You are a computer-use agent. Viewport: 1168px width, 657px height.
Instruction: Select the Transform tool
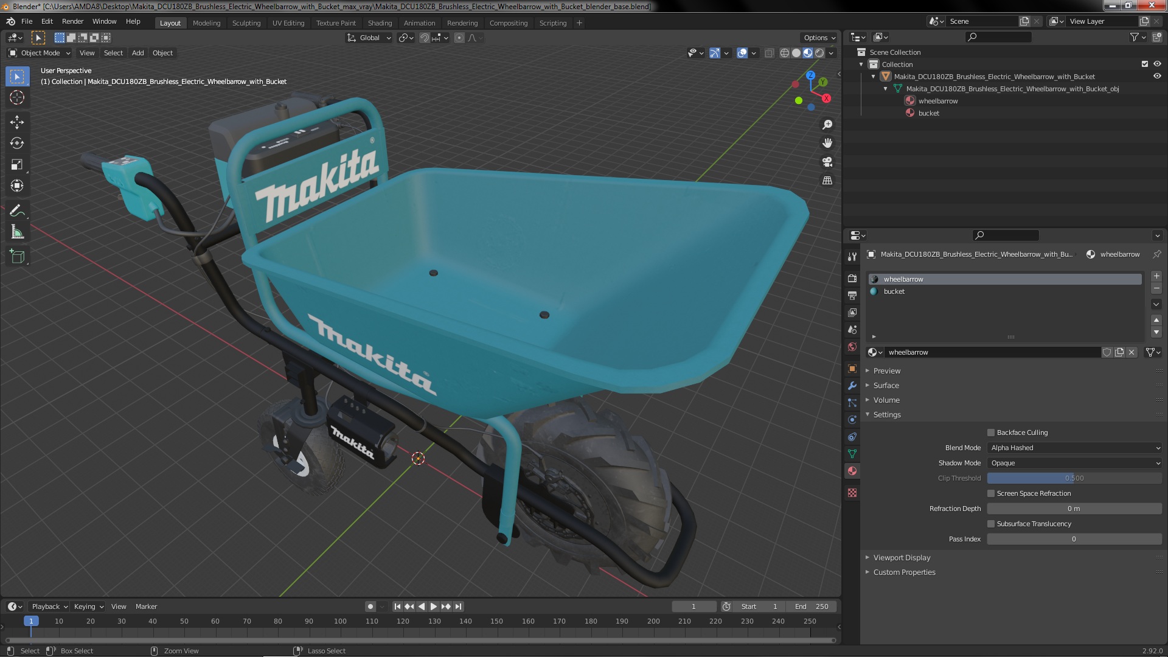tap(17, 186)
